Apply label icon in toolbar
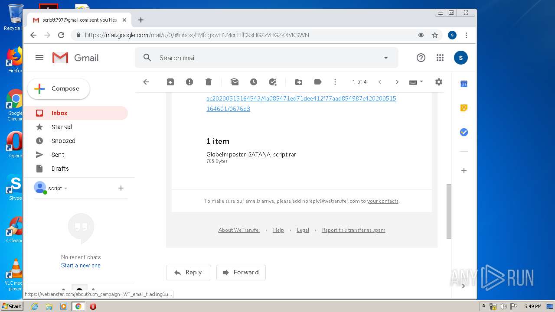This screenshot has height=312, width=555. (318, 82)
